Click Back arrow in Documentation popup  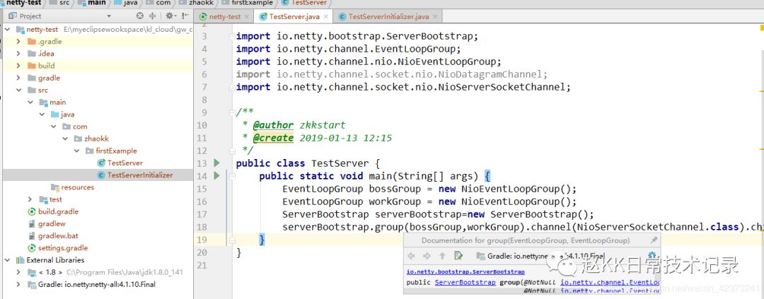point(411,256)
